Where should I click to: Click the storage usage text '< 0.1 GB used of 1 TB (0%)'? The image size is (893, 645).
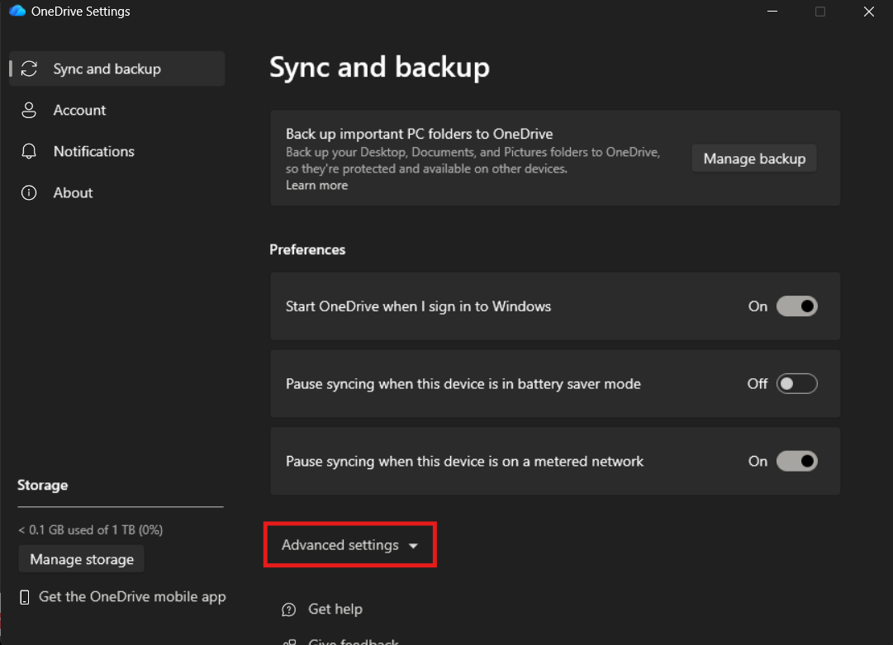tap(91, 530)
